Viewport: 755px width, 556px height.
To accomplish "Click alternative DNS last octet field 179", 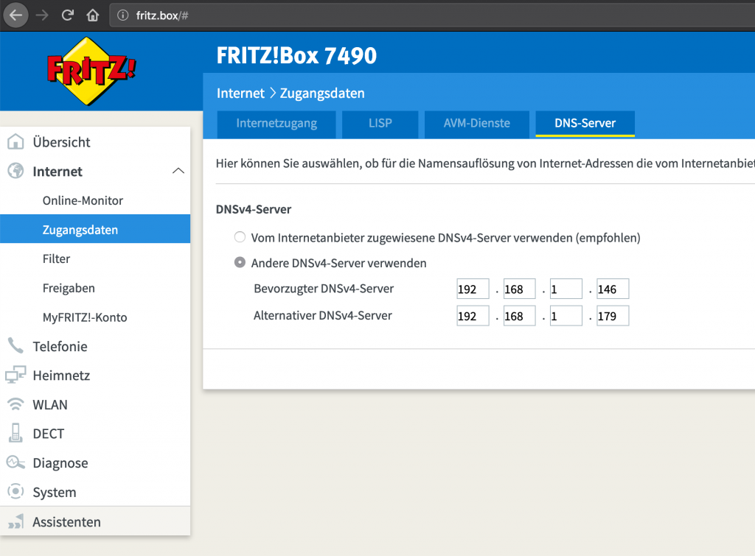I will 613,316.
